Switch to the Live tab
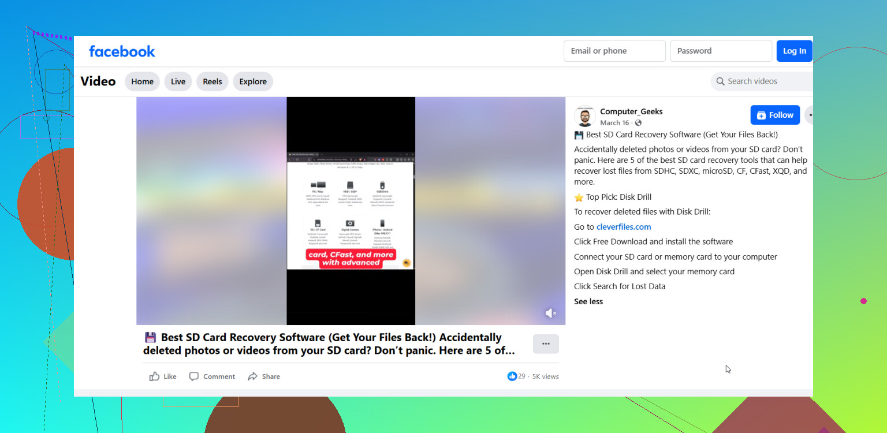 pyautogui.click(x=178, y=81)
